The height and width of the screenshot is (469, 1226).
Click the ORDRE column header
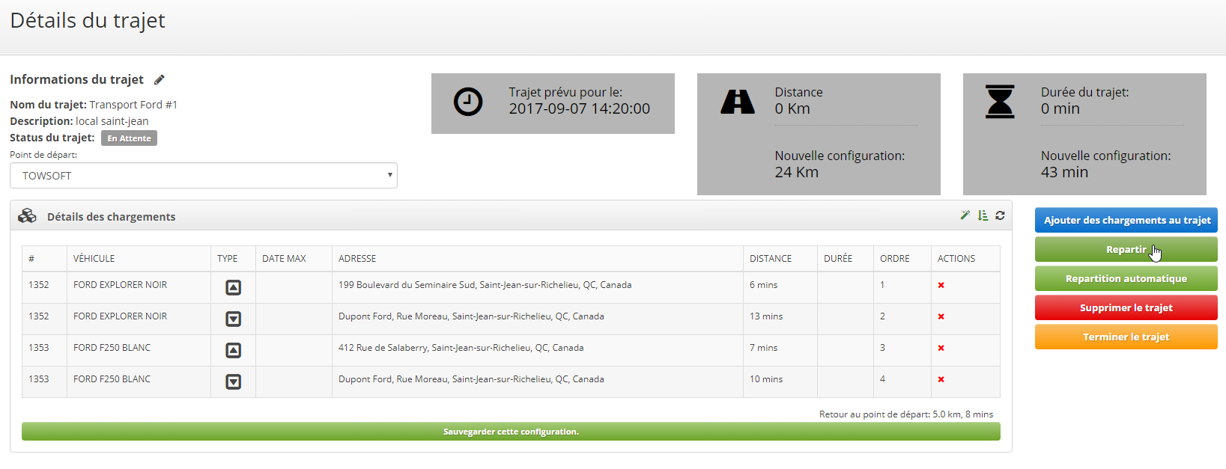(x=894, y=259)
